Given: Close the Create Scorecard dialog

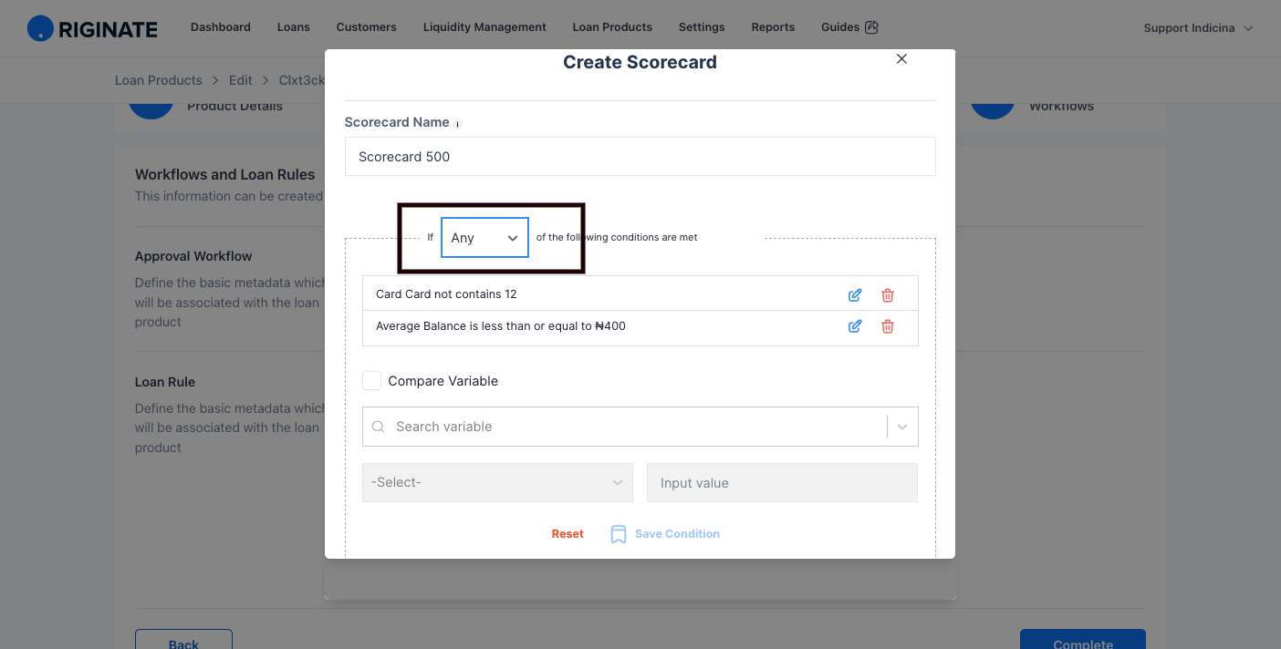Looking at the screenshot, I should click(x=901, y=58).
